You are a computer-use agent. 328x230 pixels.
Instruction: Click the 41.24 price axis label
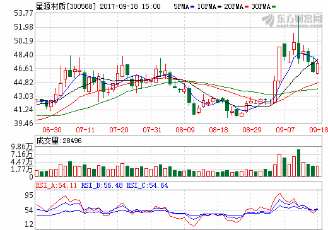pyautogui.click(x=23, y=110)
